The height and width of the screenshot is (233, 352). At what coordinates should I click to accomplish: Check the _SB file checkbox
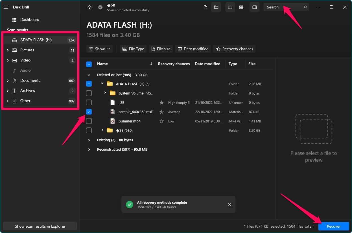click(x=89, y=102)
